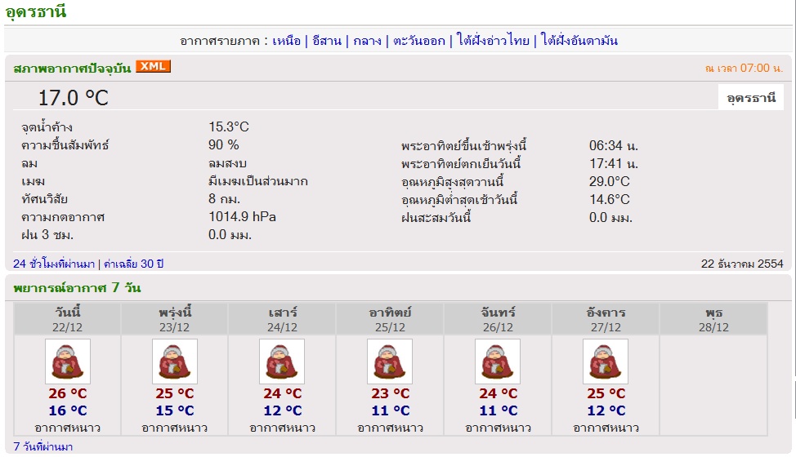Click the forecast icon for Sunday 25/12
The image size is (796, 457).
point(390,362)
